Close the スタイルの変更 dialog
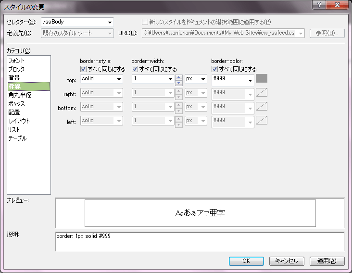Image resolution: width=352 pixels, height=273 pixels. click(337, 5)
